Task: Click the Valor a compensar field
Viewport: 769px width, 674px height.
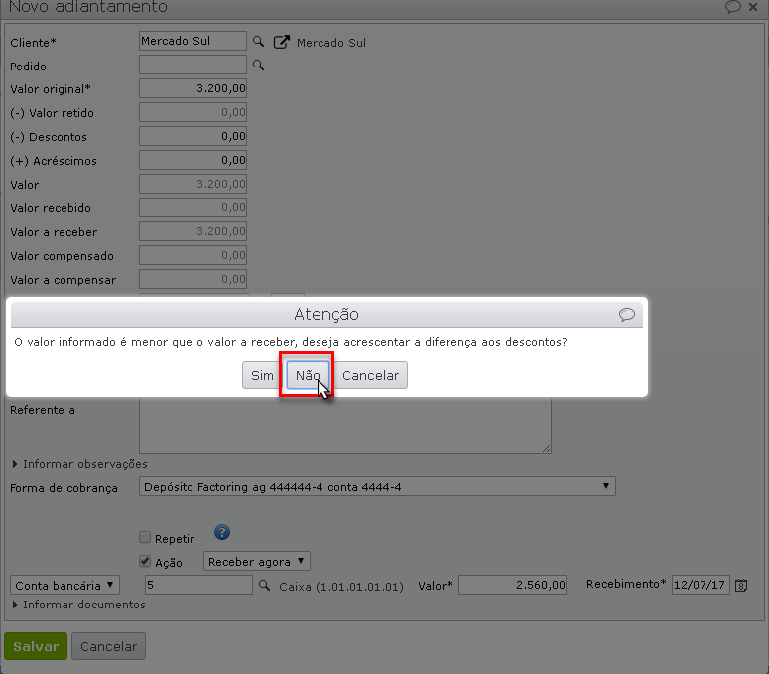Action: [192, 279]
